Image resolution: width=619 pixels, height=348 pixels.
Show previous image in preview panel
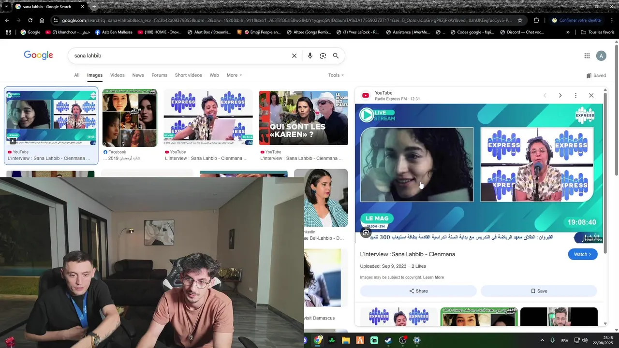tap(545, 95)
